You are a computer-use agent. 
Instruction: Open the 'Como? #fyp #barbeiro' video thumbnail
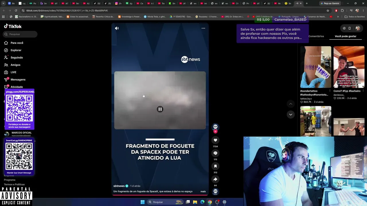pyautogui.click(x=349, y=67)
